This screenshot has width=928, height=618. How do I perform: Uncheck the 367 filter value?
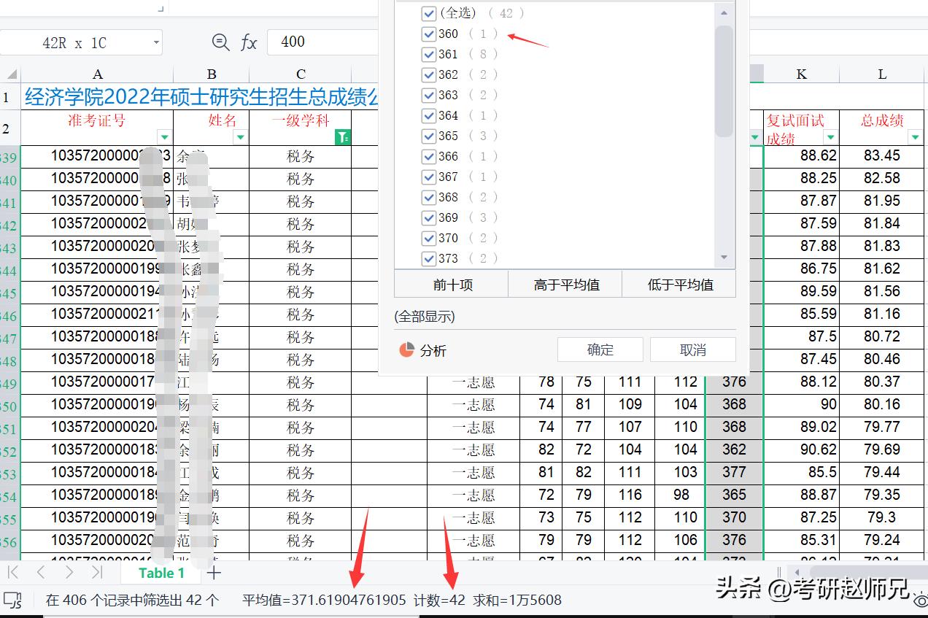coord(429,177)
